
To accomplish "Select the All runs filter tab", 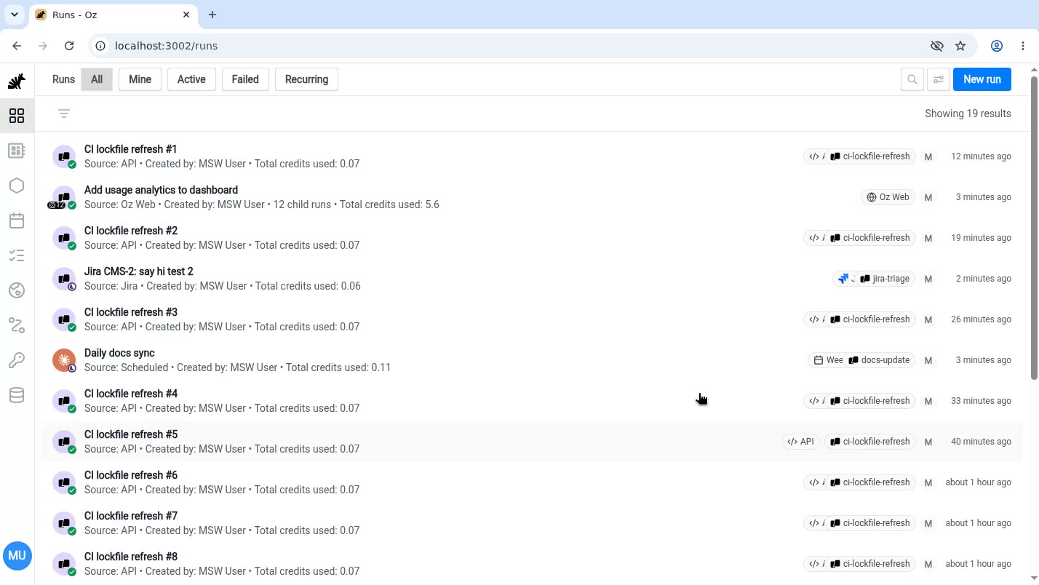I will (97, 79).
